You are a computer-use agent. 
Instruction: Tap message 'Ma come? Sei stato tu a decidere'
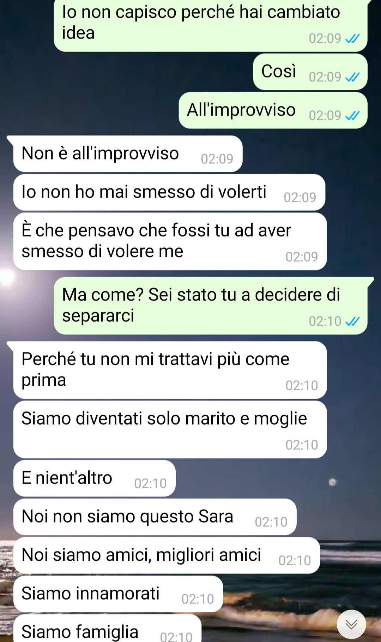click(211, 306)
